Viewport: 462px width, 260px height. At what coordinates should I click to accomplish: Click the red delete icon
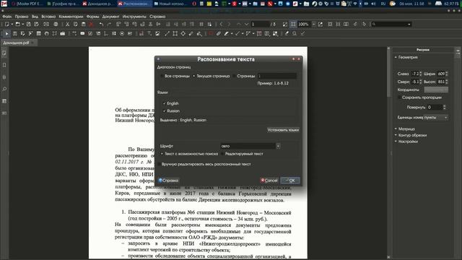91,24
